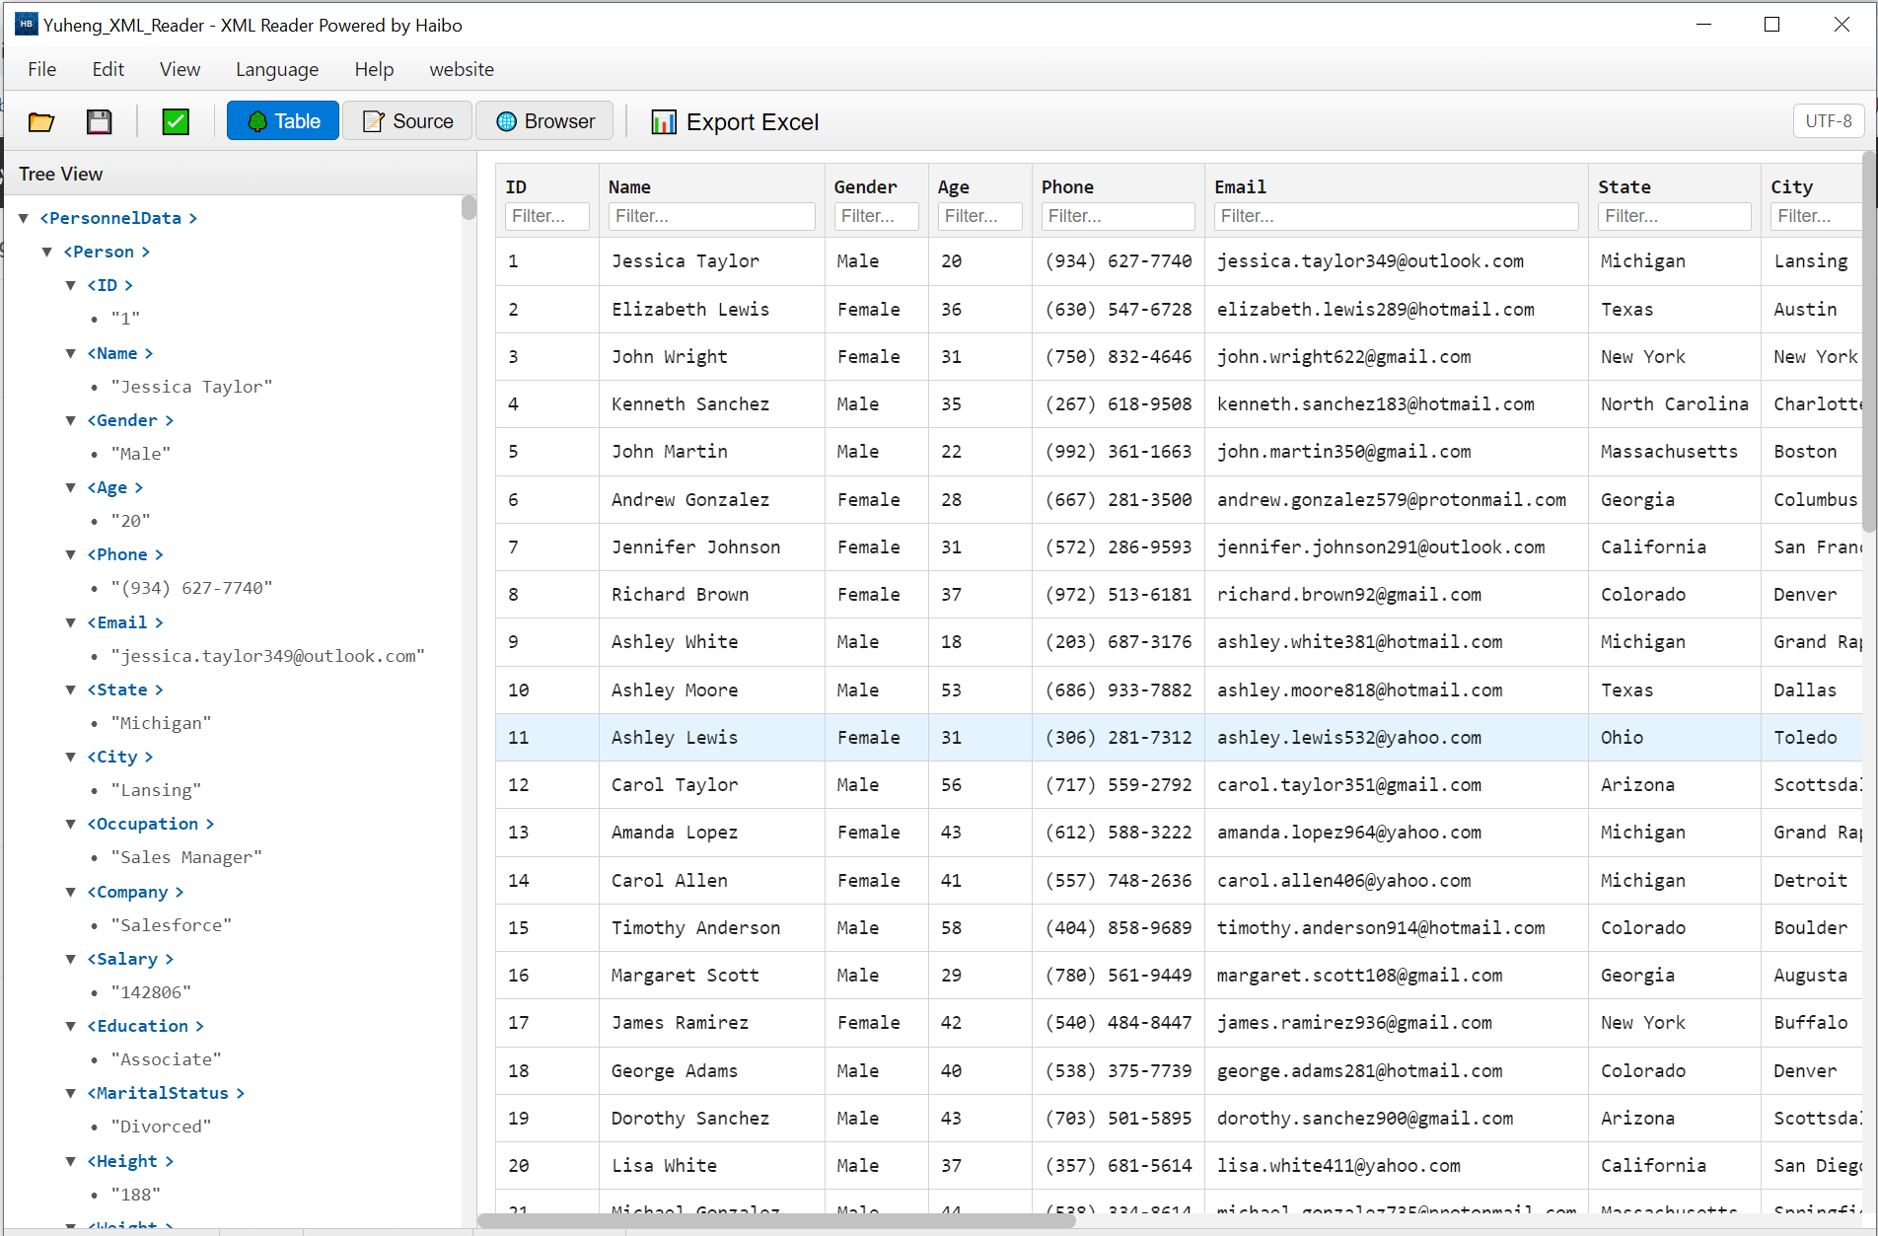Viewport: 1878px width, 1236px height.
Task: Collapse the City tree node
Action: (71, 757)
